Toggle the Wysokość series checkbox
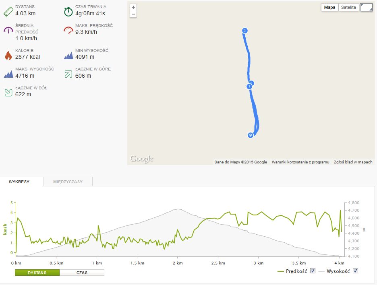This screenshot has height=285, width=377. pos(355,271)
